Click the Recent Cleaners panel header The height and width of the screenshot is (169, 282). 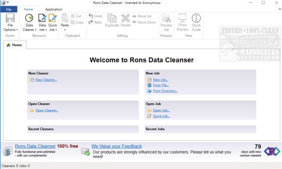tap(83, 129)
